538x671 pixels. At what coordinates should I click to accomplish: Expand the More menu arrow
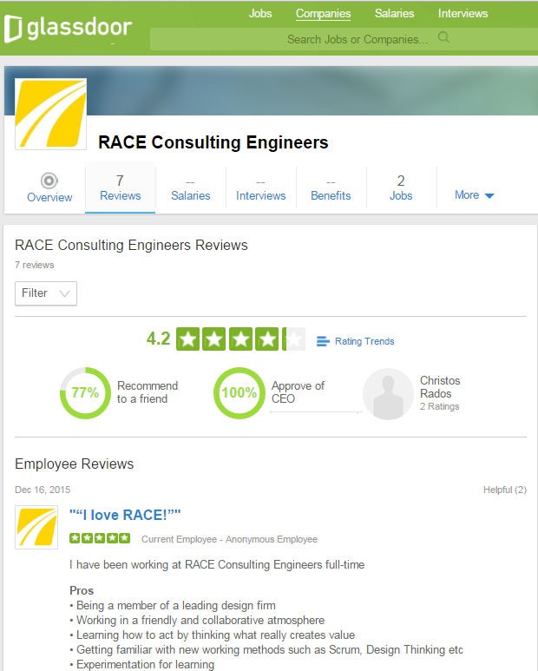coord(489,196)
